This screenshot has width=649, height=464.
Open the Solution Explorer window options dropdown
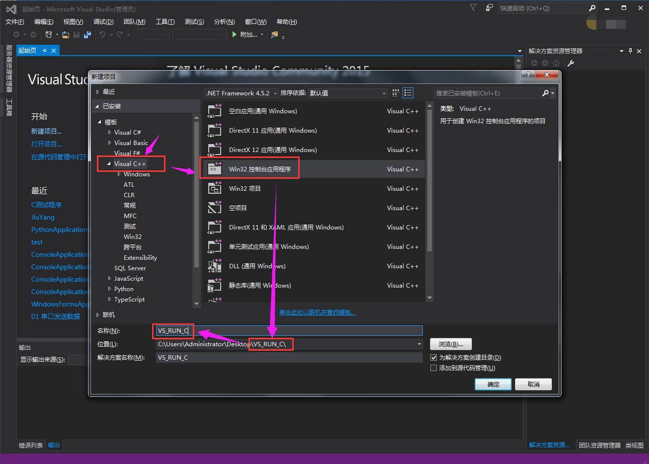(x=621, y=51)
